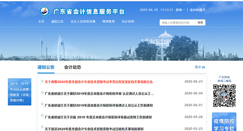
Task: Open the 主页 navigation item
Action: [41, 21]
